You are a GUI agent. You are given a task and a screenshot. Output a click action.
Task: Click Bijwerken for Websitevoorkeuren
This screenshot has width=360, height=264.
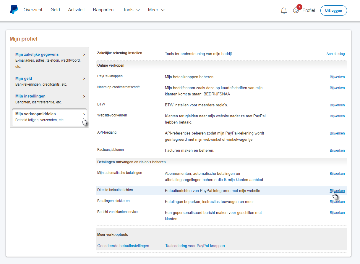click(337, 116)
